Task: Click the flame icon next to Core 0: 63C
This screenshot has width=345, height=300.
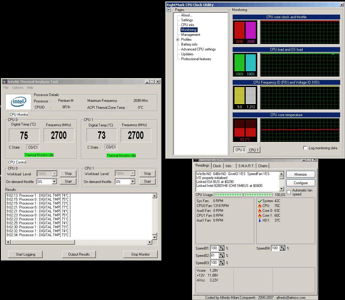Action: click(260, 211)
